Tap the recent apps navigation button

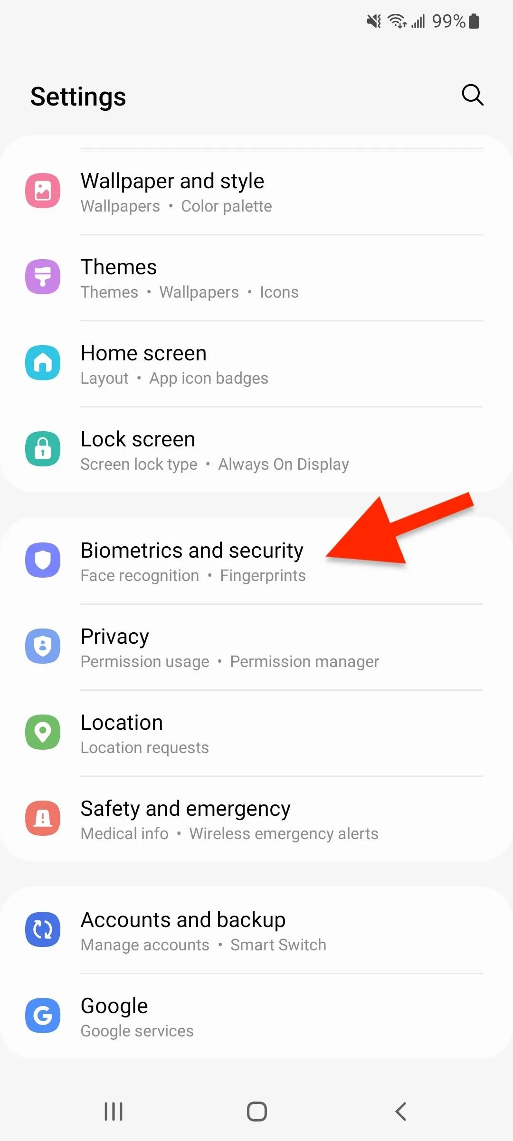click(114, 1112)
